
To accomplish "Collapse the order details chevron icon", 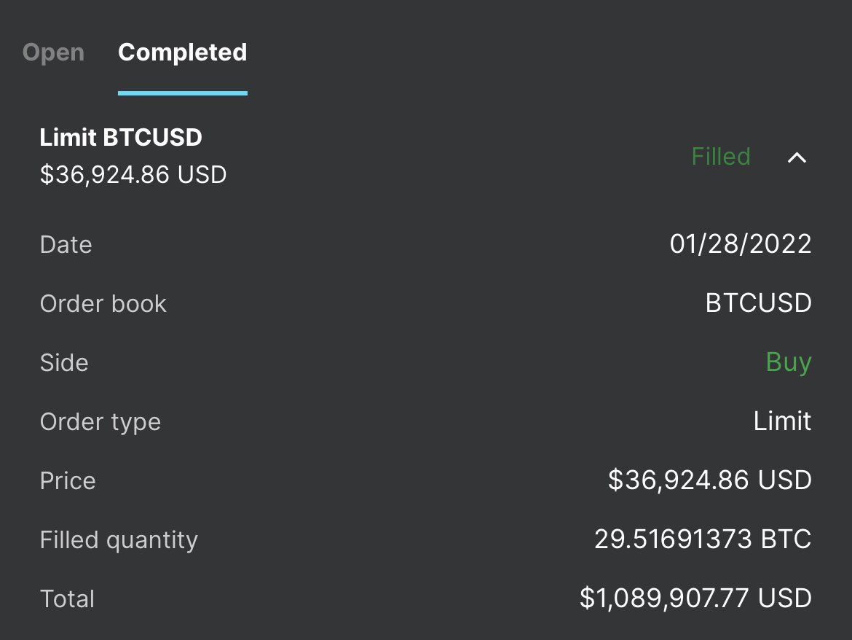I will click(797, 157).
